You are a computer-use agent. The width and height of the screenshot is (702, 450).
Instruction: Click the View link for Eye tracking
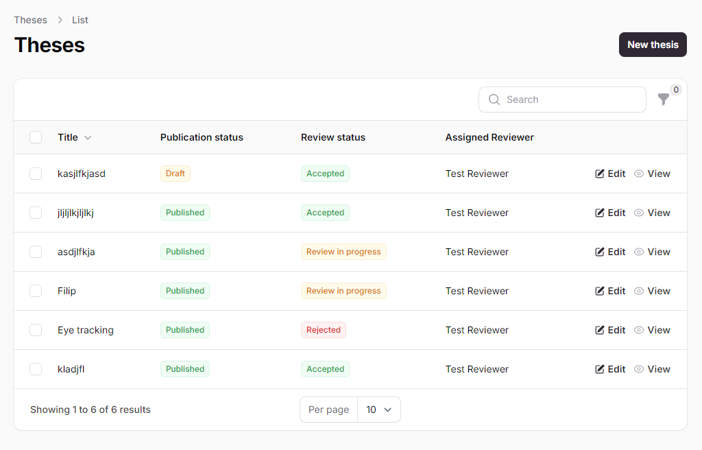(658, 330)
